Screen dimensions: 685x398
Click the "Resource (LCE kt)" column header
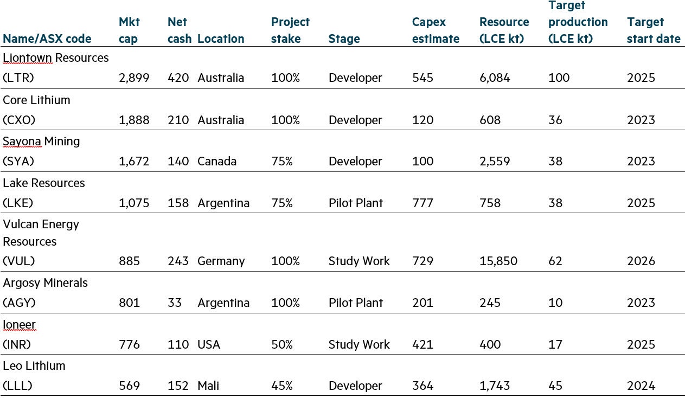[504, 30]
